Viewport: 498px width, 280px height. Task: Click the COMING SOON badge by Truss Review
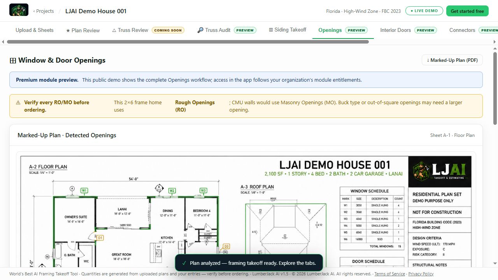coord(168,30)
